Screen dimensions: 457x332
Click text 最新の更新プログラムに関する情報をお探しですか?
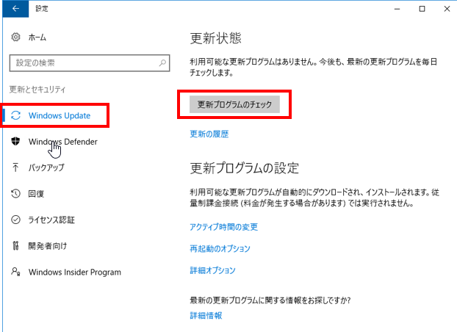[x=270, y=300]
